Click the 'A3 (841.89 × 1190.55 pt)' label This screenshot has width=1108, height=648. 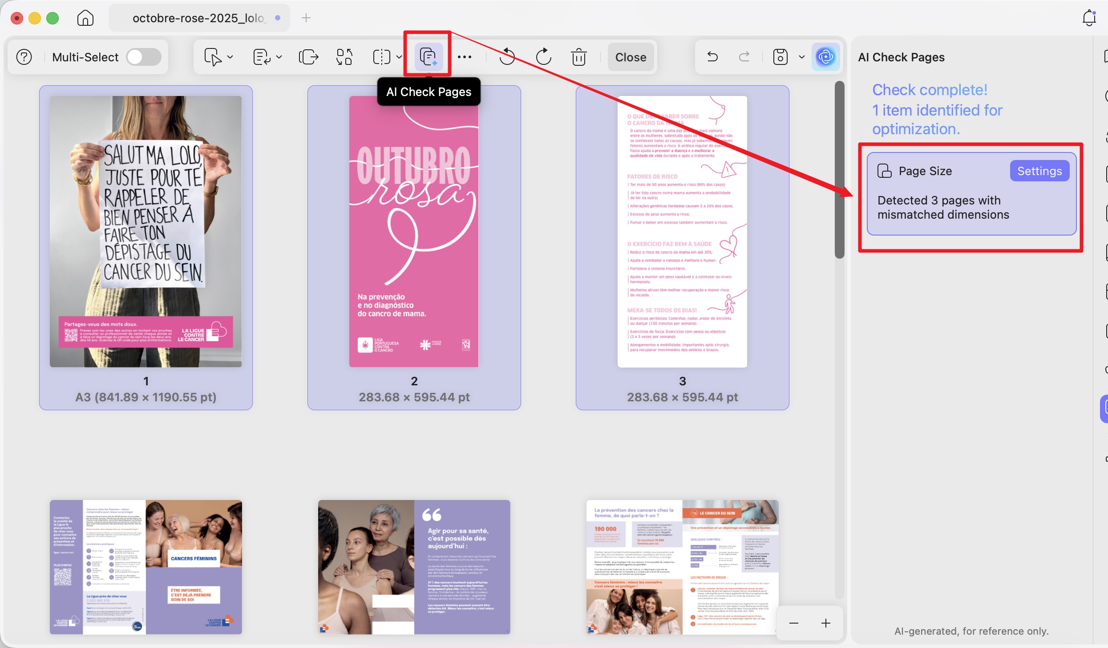(146, 397)
